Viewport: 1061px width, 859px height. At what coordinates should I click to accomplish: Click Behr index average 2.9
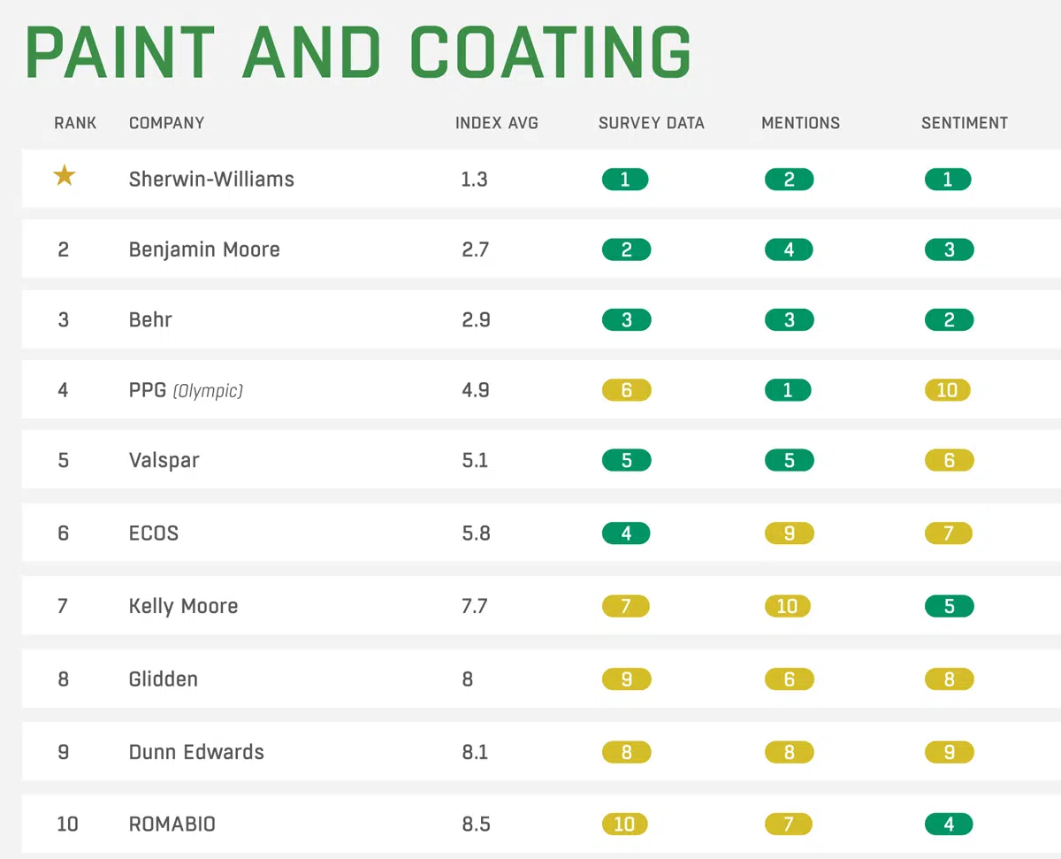point(476,319)
